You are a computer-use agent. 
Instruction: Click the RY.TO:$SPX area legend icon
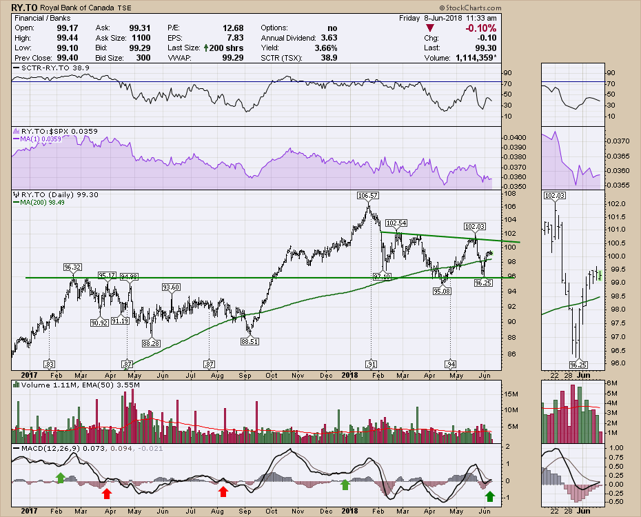point(17,131)
